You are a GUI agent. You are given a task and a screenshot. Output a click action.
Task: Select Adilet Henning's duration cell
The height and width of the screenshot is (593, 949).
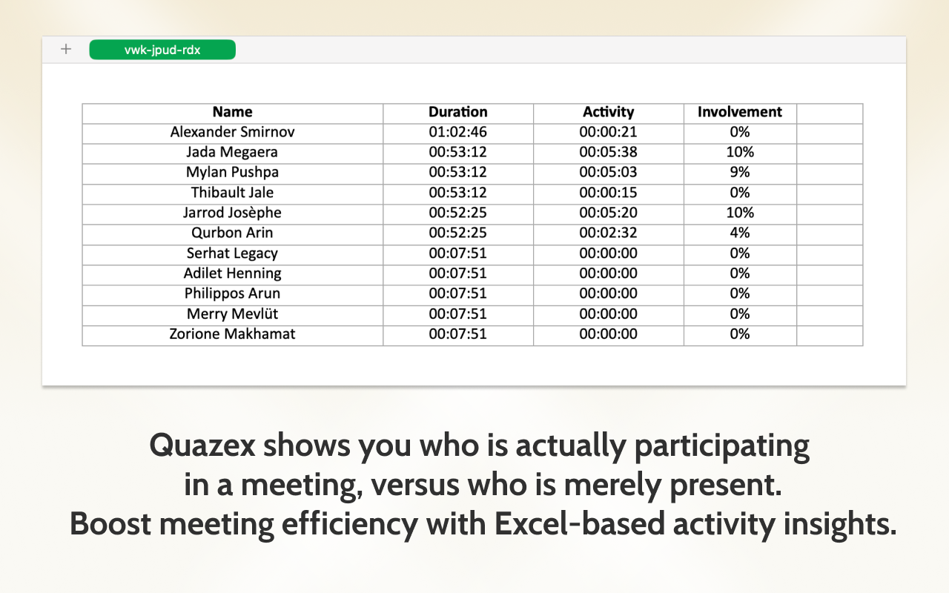point(457,273)
